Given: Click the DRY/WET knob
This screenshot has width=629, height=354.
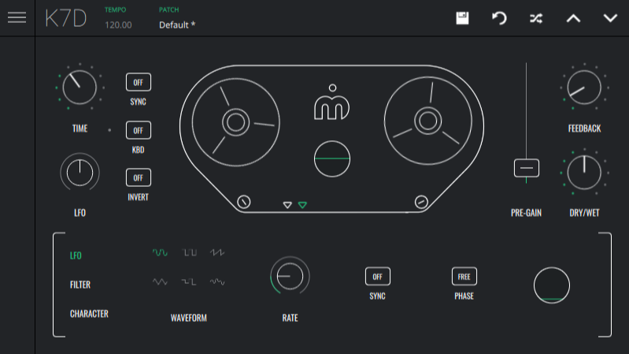Looking at the screenshot, I should [x=584, y=173].
